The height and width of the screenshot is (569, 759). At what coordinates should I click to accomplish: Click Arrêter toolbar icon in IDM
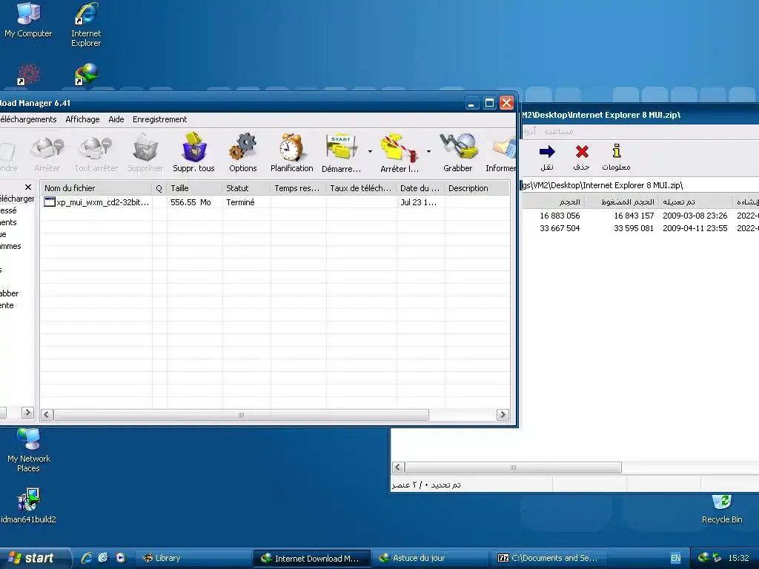[47, 154]
